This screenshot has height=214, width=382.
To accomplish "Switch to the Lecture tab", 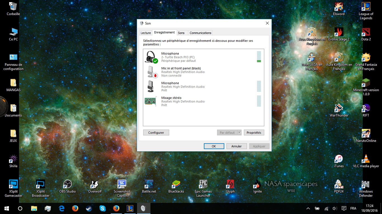I will click(145, 33).
